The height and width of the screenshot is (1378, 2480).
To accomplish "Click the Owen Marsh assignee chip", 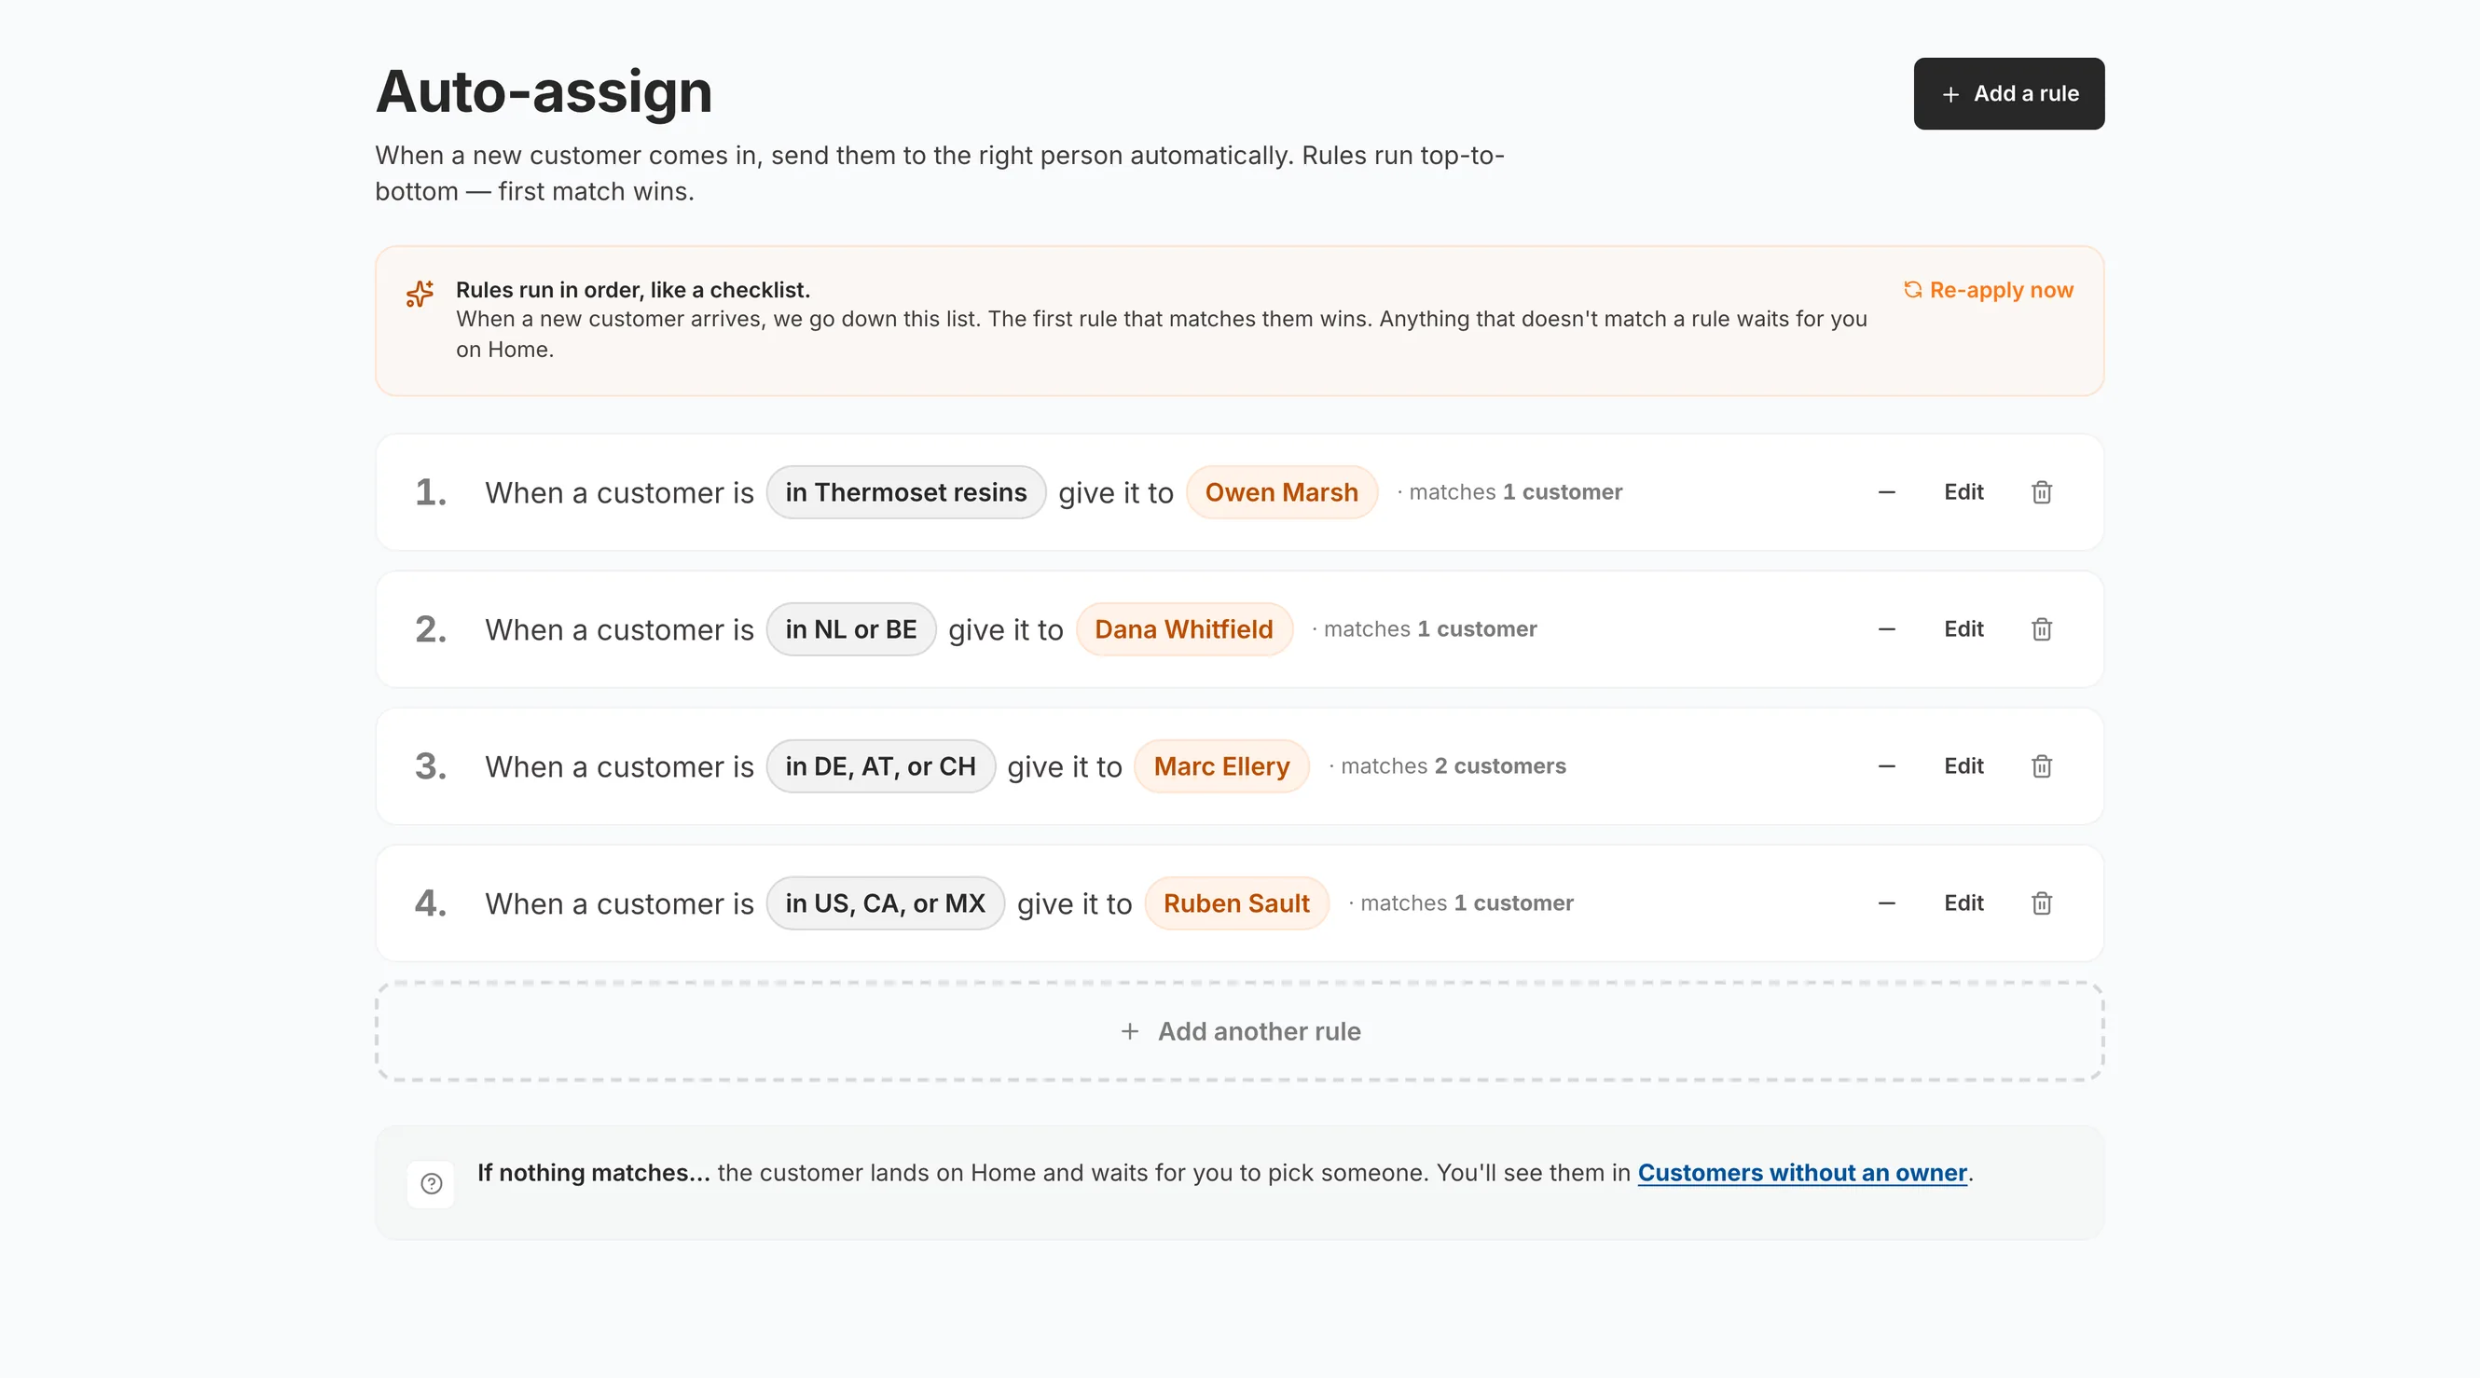I will point(1281,492).
